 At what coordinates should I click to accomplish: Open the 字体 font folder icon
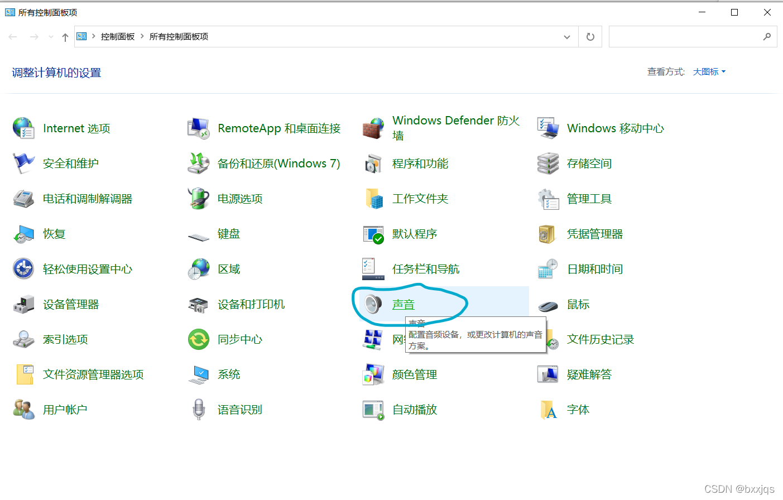click(x=548, y=410)
